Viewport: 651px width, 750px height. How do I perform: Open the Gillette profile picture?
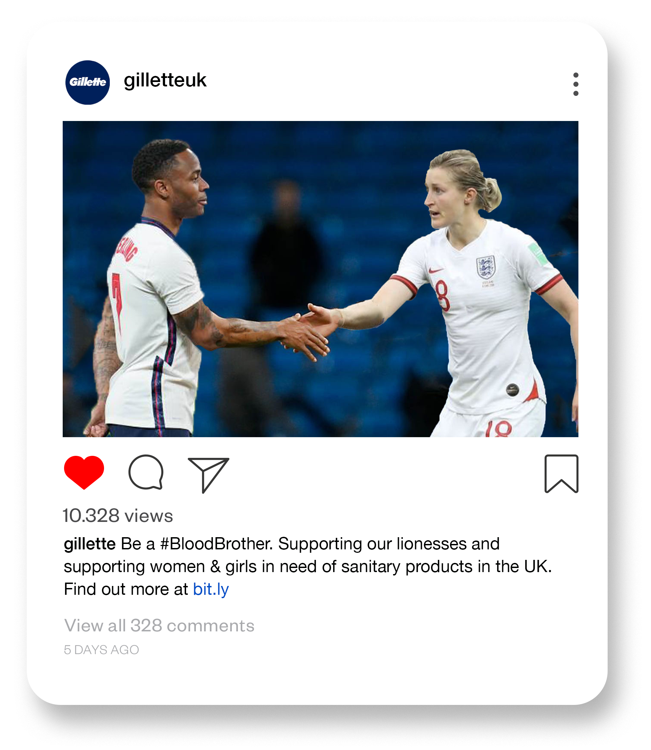coord(87,82)
